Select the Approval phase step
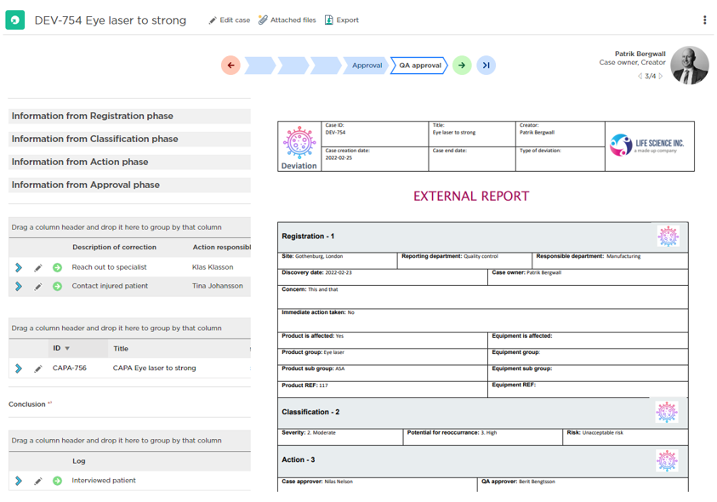This screenshot has height=502, width=717. pyautogui.click(x=367, y=66)
